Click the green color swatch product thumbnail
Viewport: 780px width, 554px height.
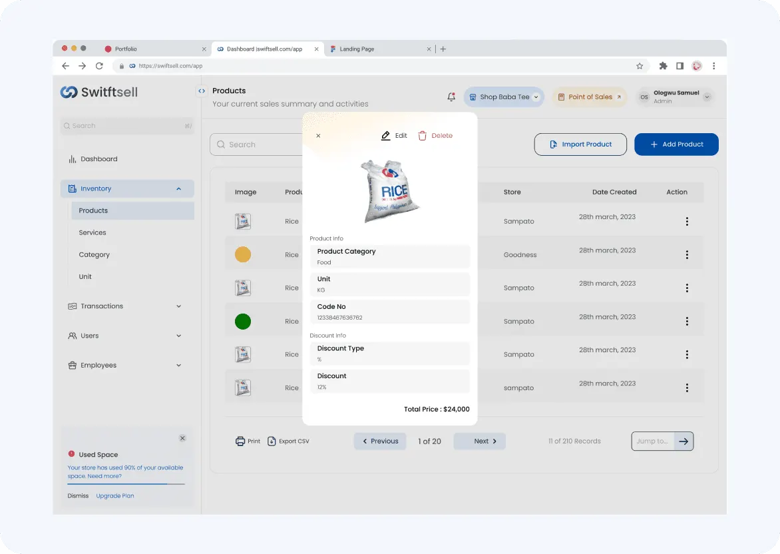243,322
